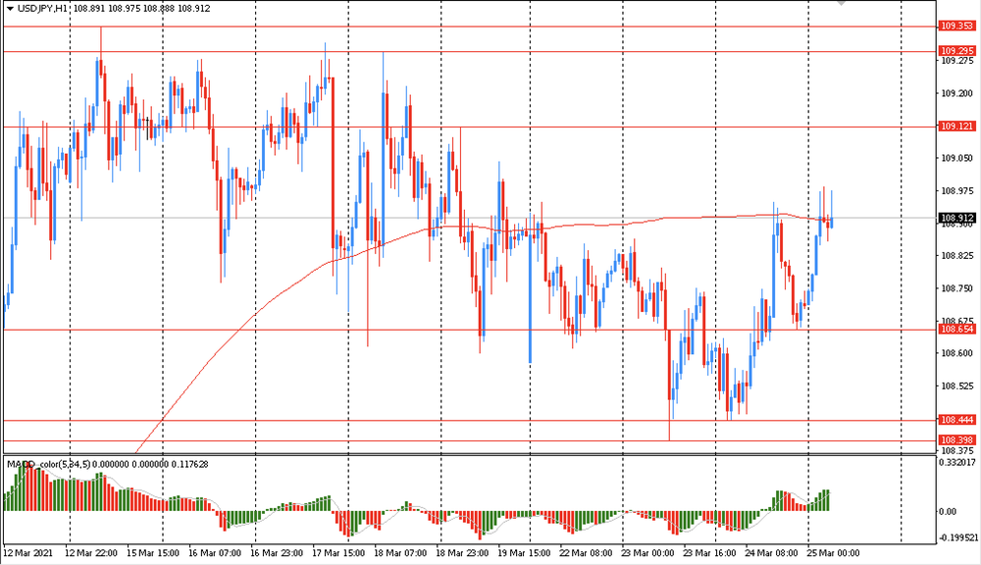Click the 109.200 price axis value
Viewport: 981px width, 565px height.
click(x=957, y=93)
